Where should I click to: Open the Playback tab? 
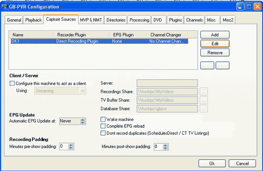33,20
